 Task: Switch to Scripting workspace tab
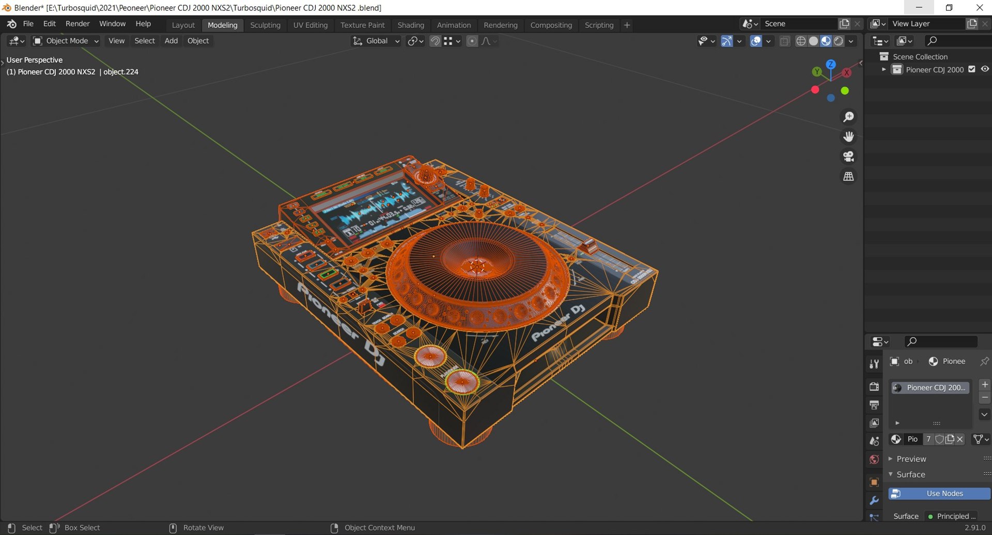(x=599, y=25)
